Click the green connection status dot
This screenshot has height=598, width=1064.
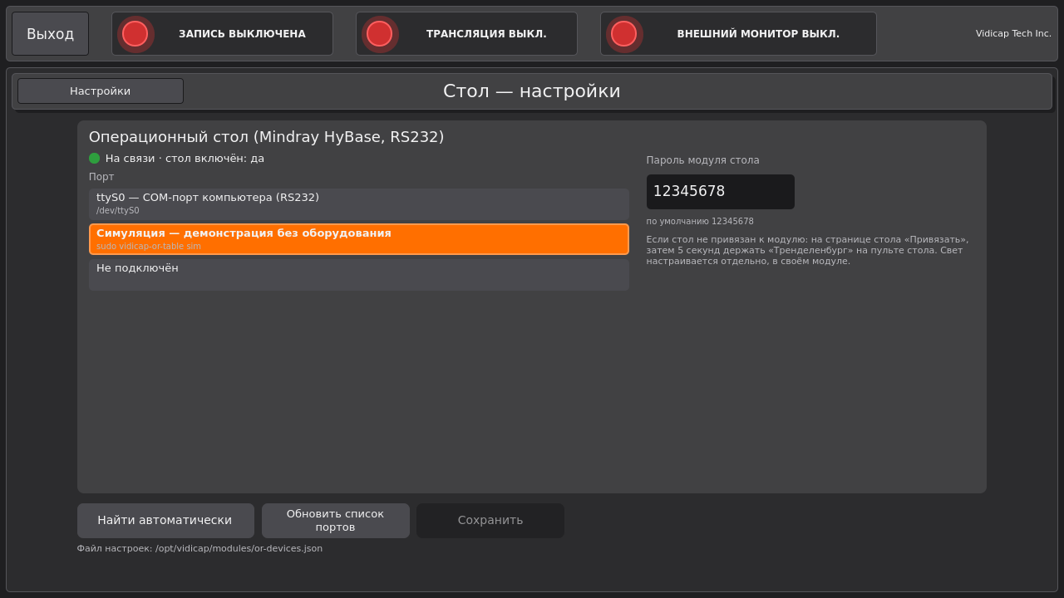pos(94,159)
